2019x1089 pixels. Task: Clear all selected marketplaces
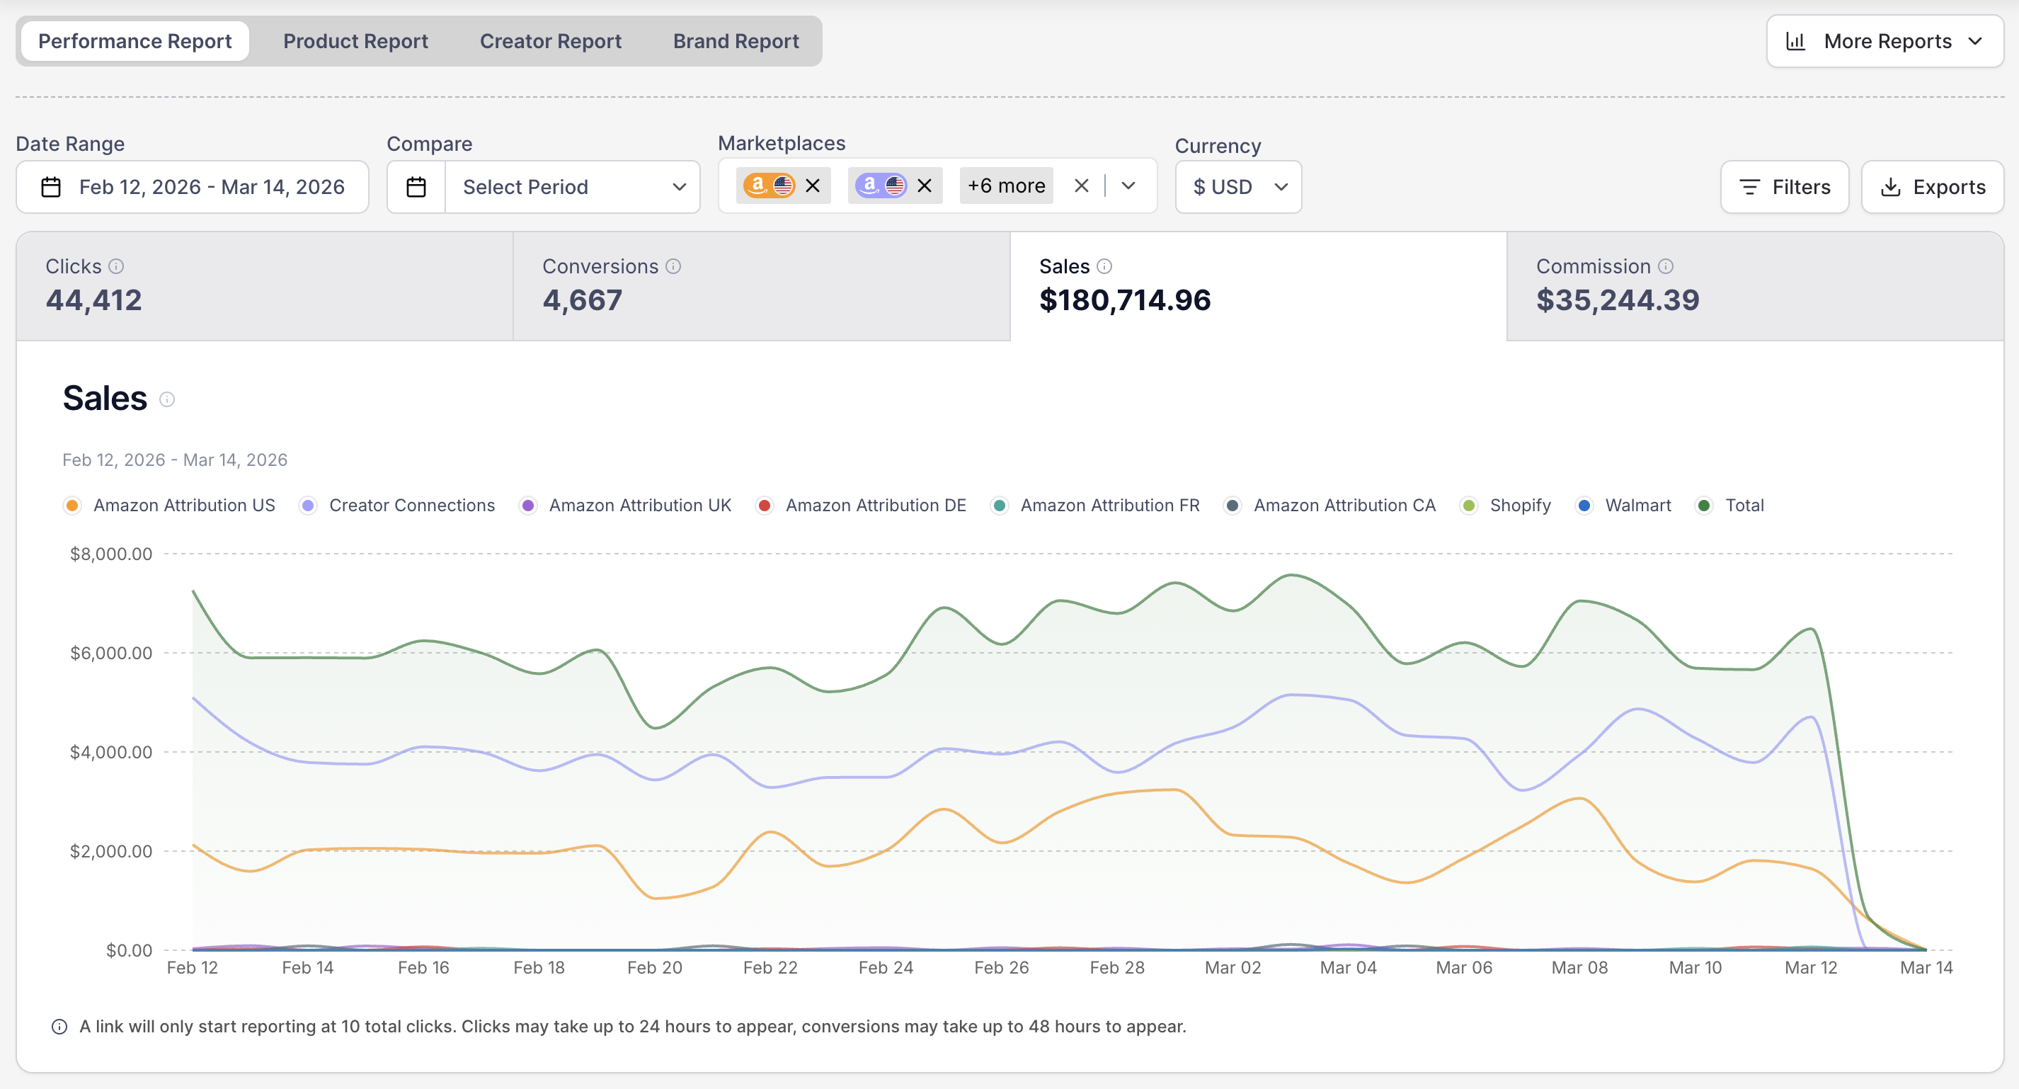[x=1081, y=186]
